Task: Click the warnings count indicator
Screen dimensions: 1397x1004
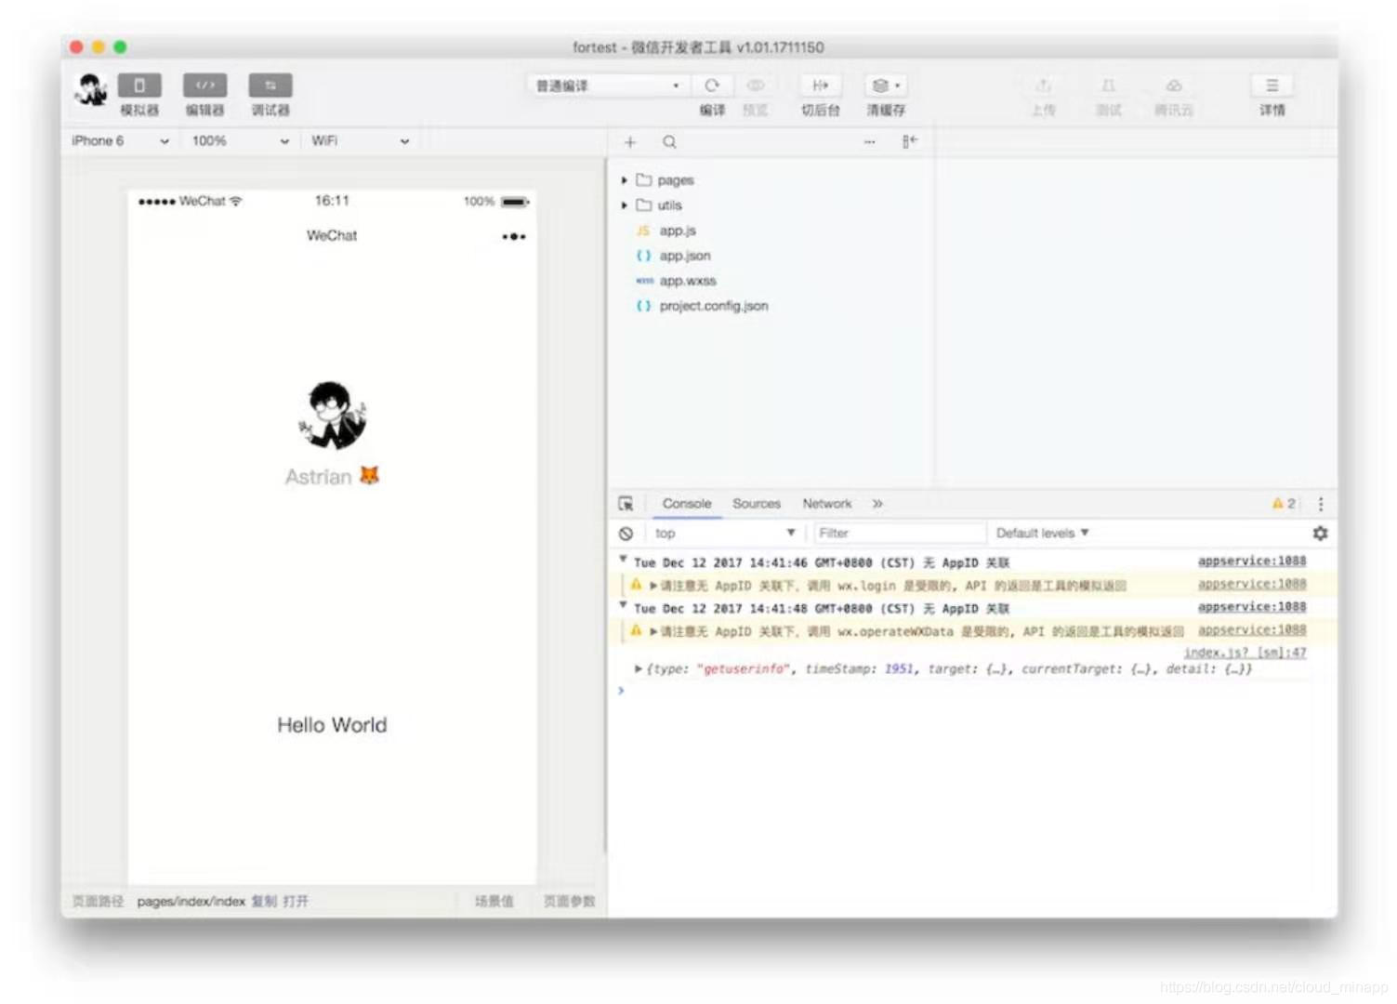Action: pyautogui.click(x=1284, y=504)
